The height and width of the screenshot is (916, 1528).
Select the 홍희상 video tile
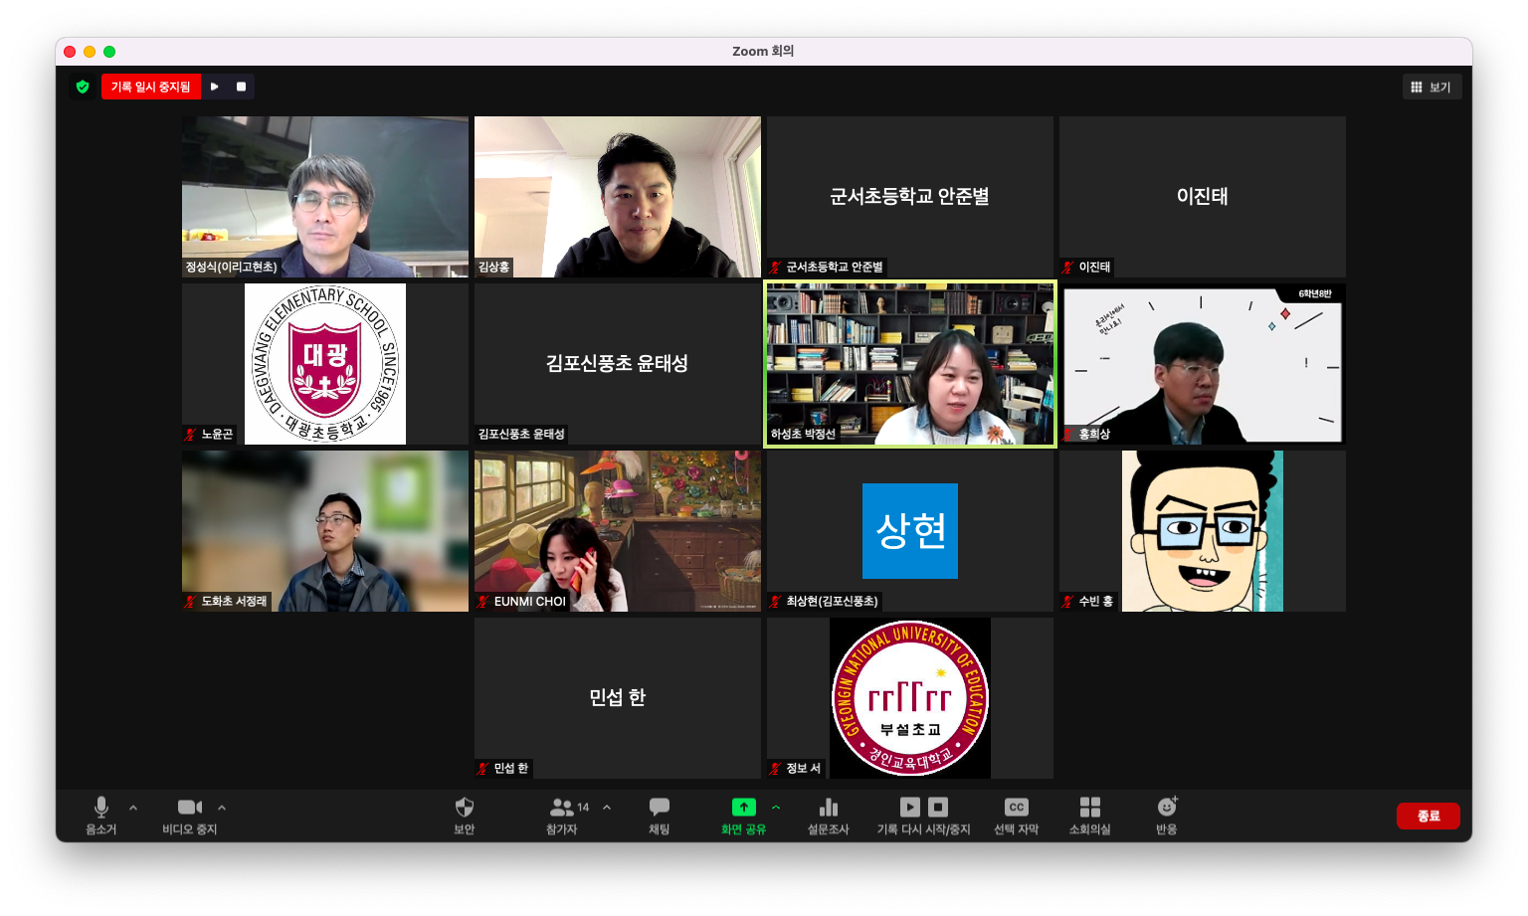pos(1203,364)
